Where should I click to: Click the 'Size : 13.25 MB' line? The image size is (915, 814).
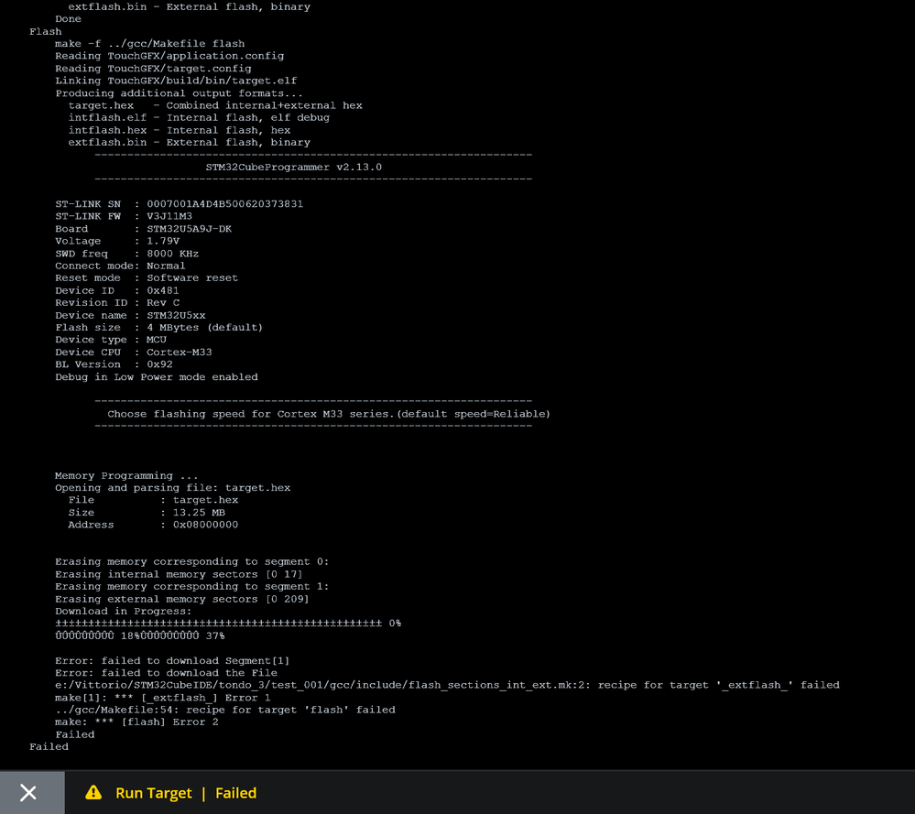(x=147, y=513)
